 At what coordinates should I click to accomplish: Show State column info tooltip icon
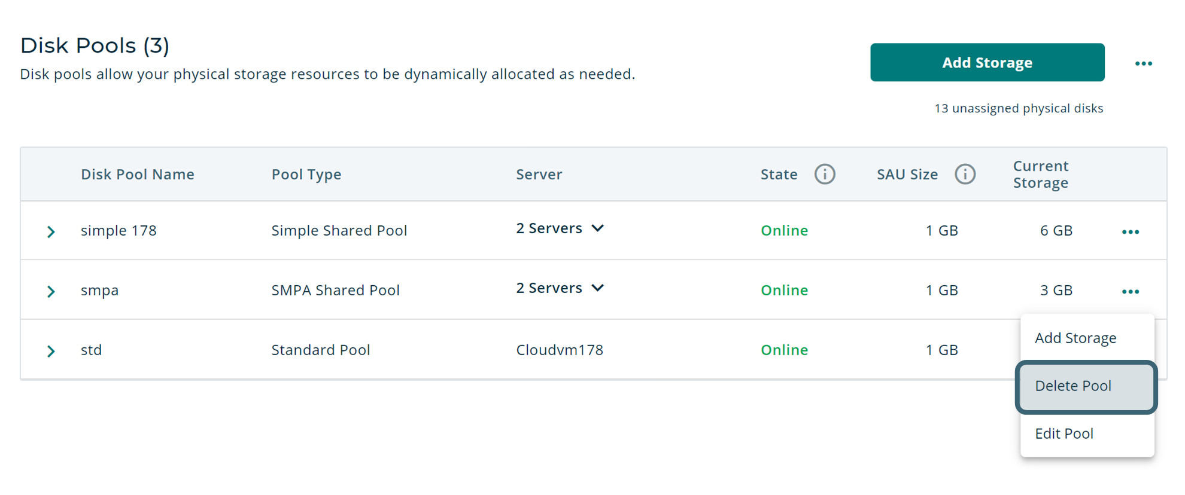(825, 174)
